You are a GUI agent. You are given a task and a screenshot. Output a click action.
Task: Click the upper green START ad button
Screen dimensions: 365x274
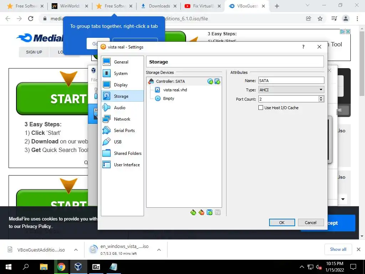[x=52, y=98]
